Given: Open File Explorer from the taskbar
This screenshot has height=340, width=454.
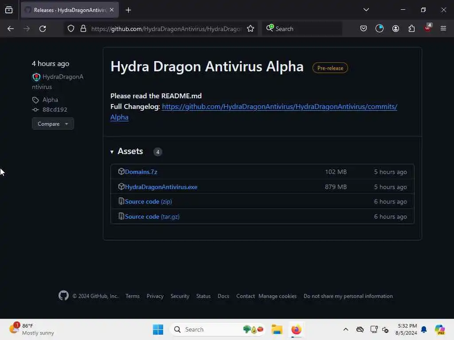Looking at the screenshot, I should coord(277,329).
